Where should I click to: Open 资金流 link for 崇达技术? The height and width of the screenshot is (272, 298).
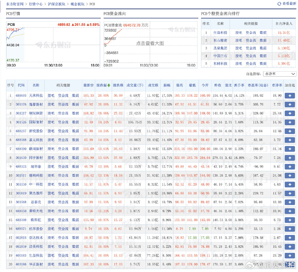63,238
